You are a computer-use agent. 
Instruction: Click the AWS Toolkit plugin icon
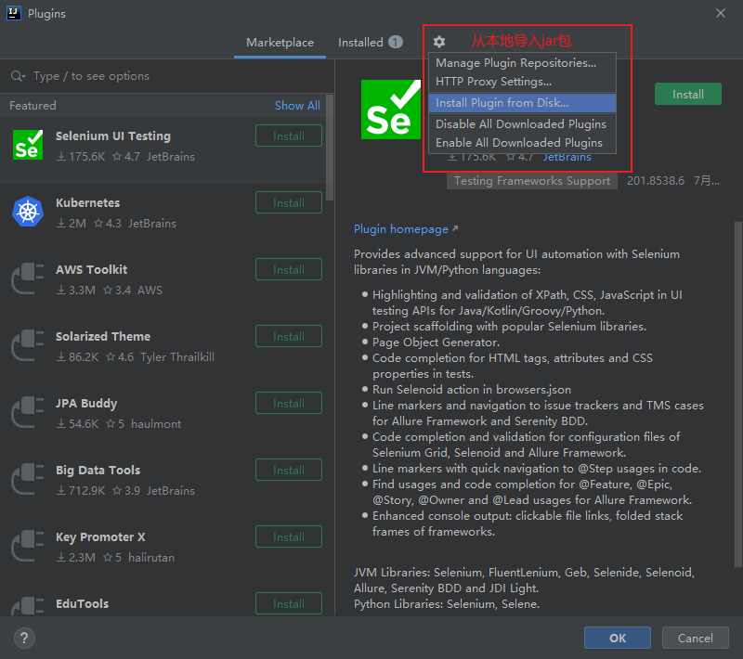click(x=28, y=278)
